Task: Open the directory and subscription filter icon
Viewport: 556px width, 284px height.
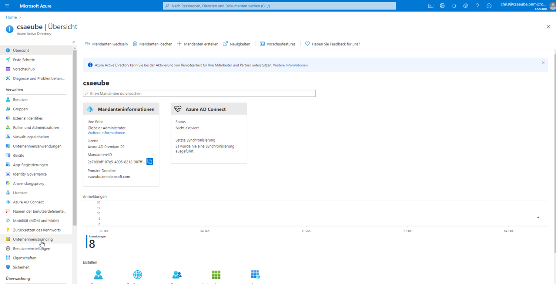Action: click(442, 6)
